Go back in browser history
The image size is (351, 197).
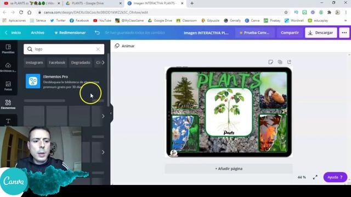tap(5, 13)
